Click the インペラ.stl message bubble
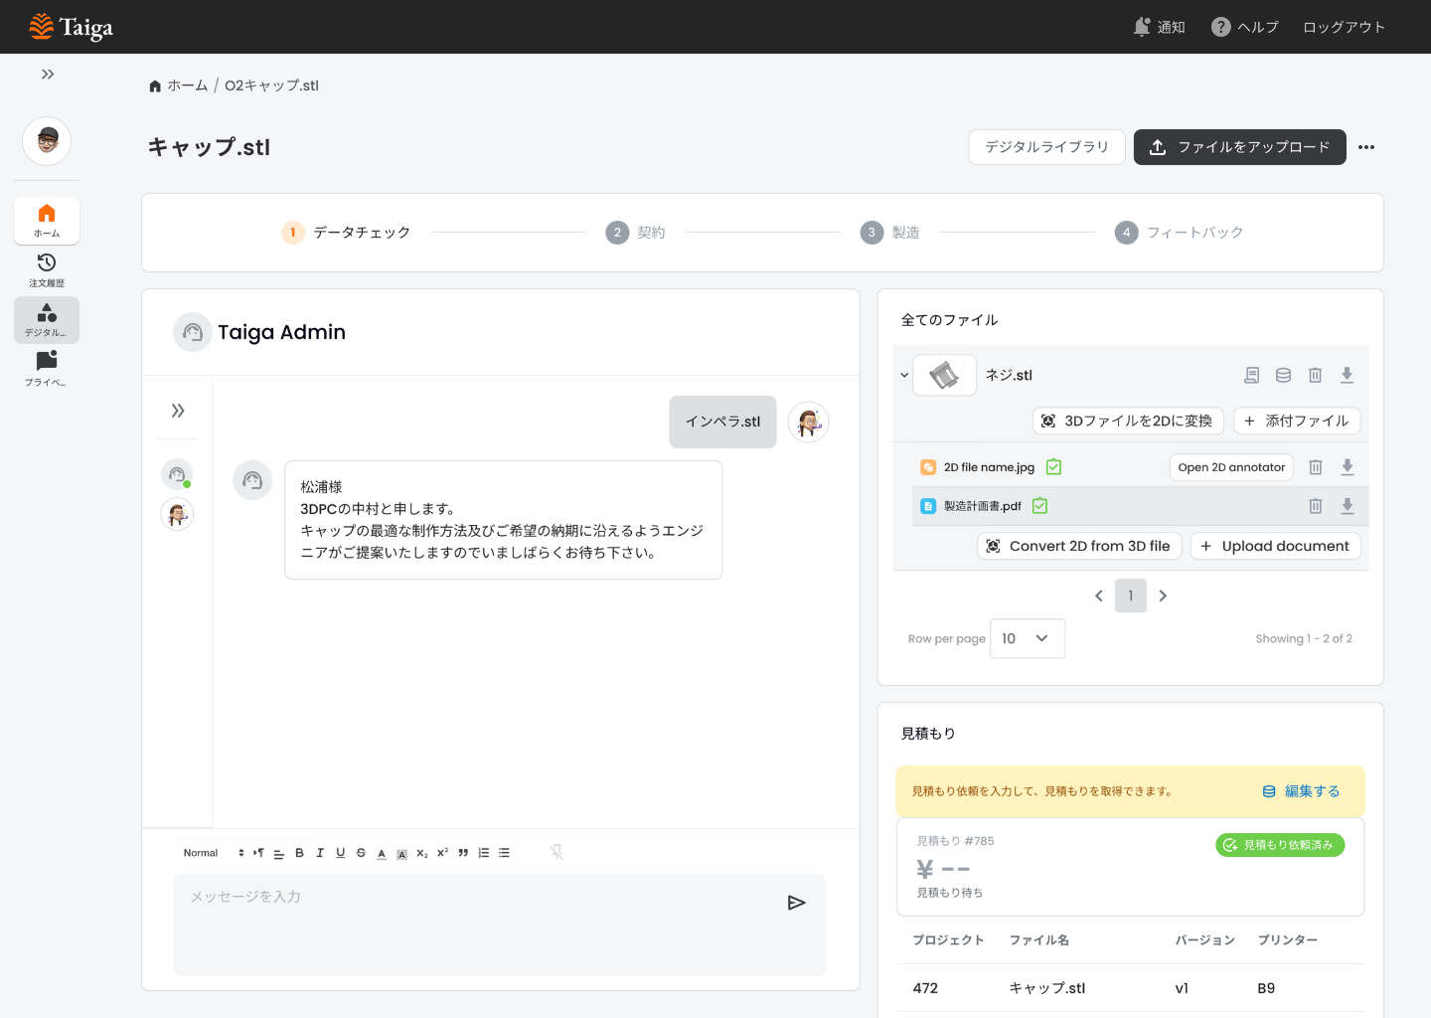Viewport: 1431px width, 1018px height. pyautogui.click(x=722, y=422)
